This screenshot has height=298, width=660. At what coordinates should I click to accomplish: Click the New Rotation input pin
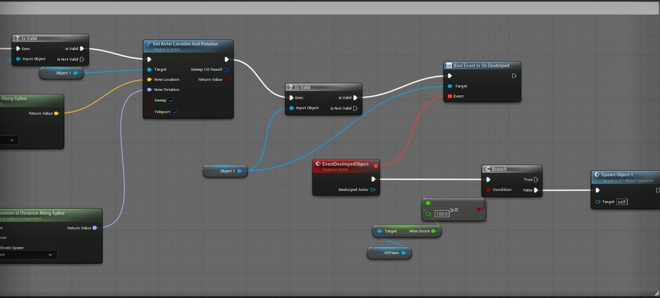coord(149,90)
